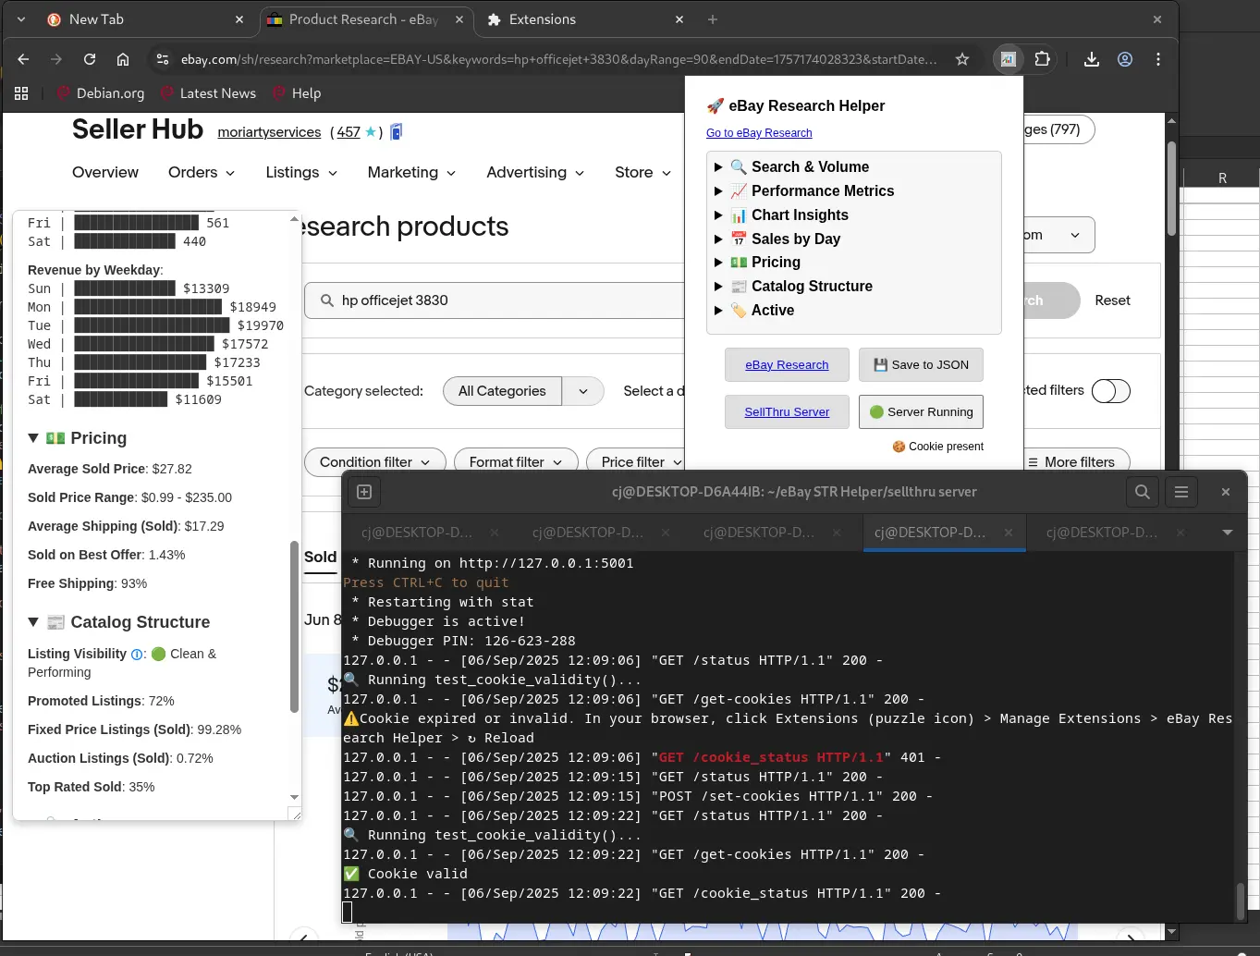
Task: Click the listing visibility info icon
Action: 137,655
